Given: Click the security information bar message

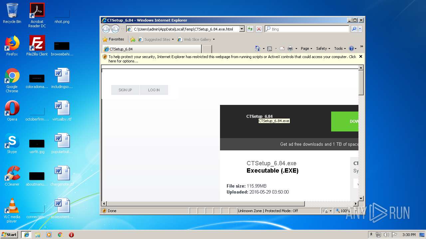Looking at the screenshot, I should coord(232,59).
